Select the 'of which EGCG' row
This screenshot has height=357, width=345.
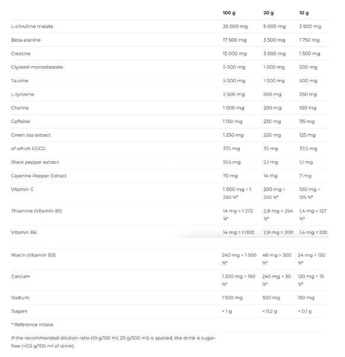coord(169,149)
